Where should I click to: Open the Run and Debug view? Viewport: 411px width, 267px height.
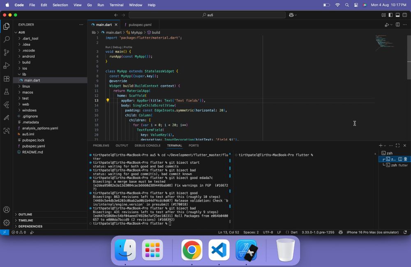pyautogui.click(x=7, y=65)
